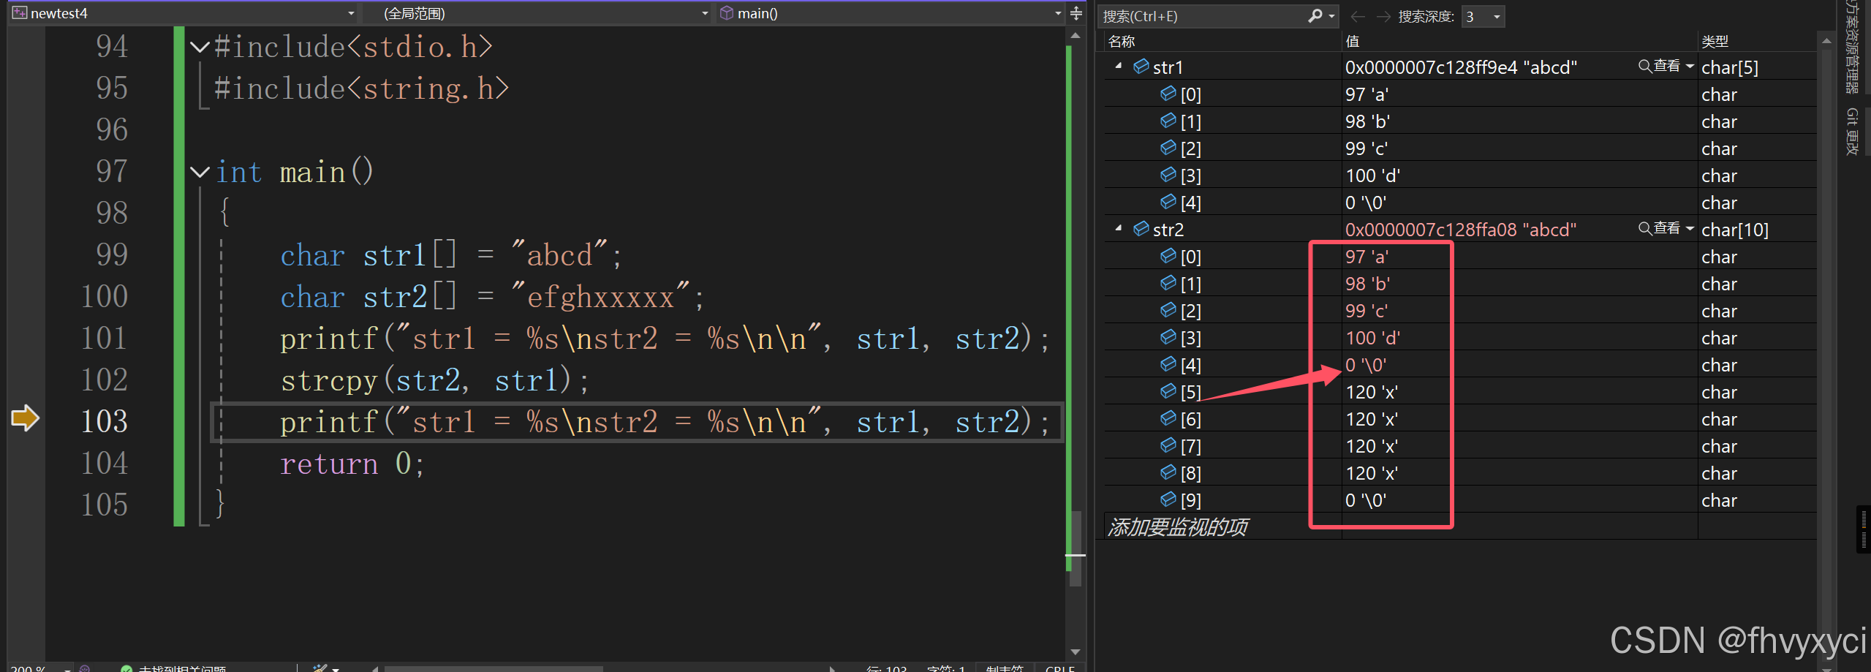The width and height of the screenshot is (1871, 672).
Task: Click the "efghxxxxx" string literal
Action: [x=601, y=297]
